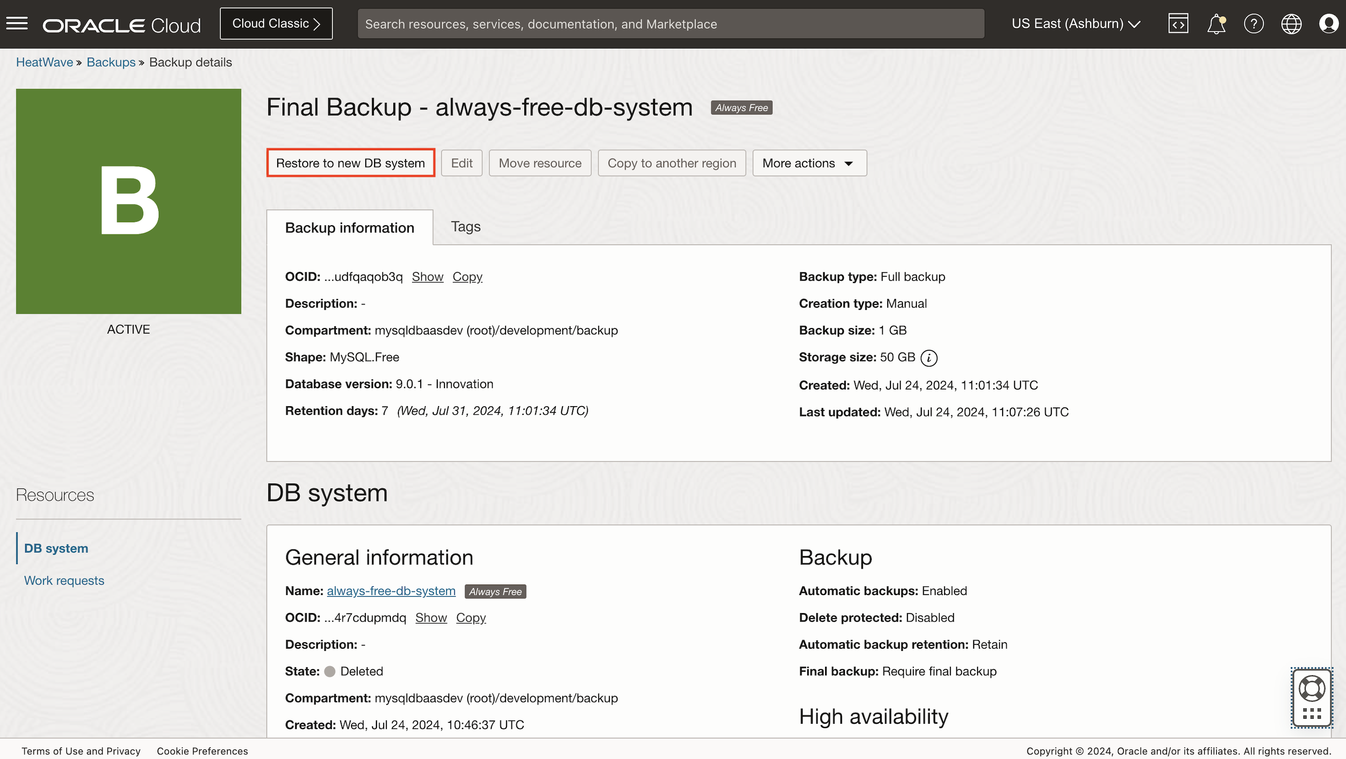
Task: Open the notifications bell
Action: (1216, 23)
